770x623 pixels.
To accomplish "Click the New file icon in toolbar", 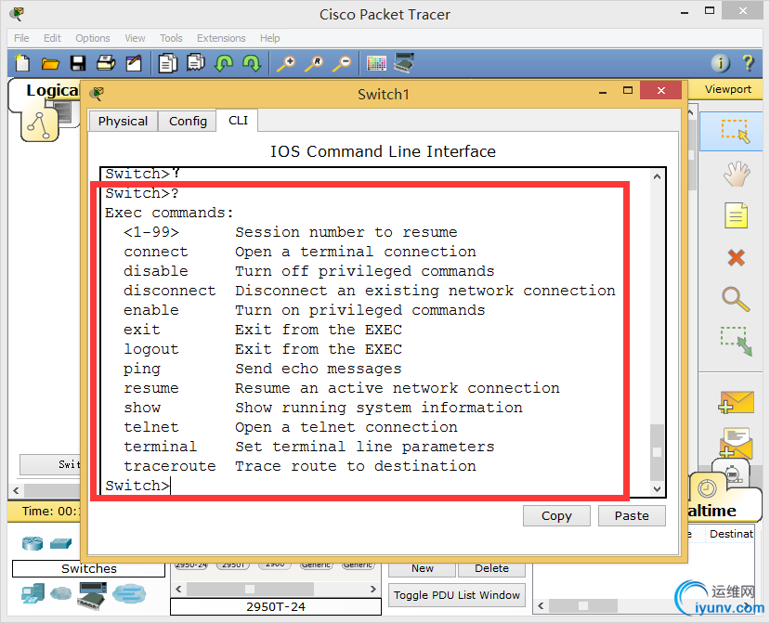I will 22,63.
